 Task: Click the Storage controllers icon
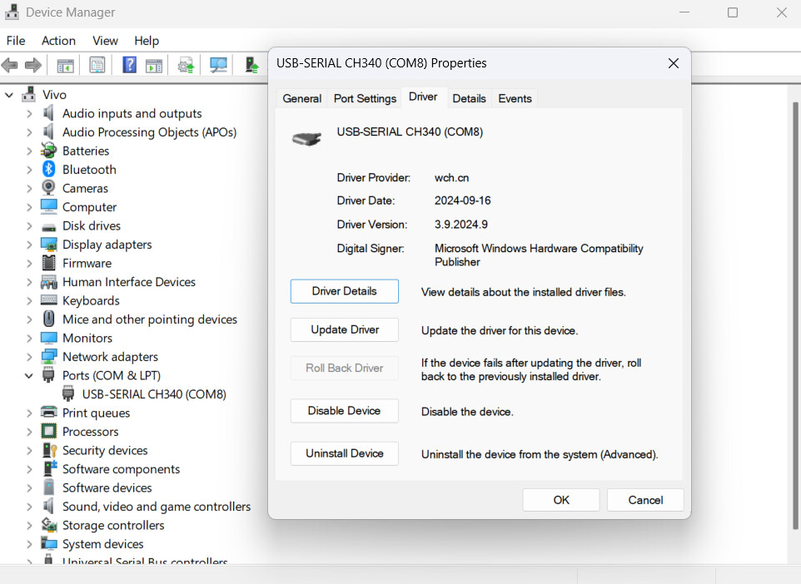(48, 524)
